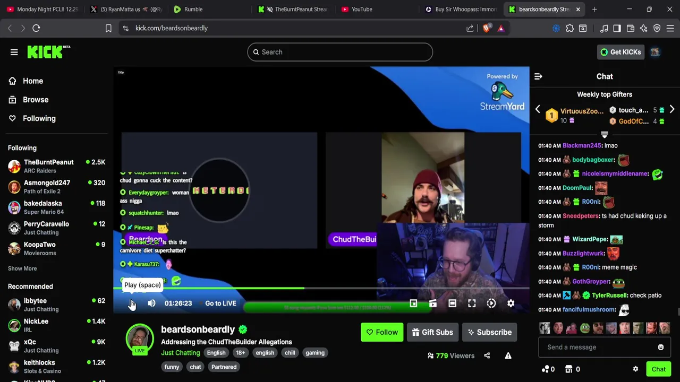Open Asmongold247 channel

[x=56, y=187]
